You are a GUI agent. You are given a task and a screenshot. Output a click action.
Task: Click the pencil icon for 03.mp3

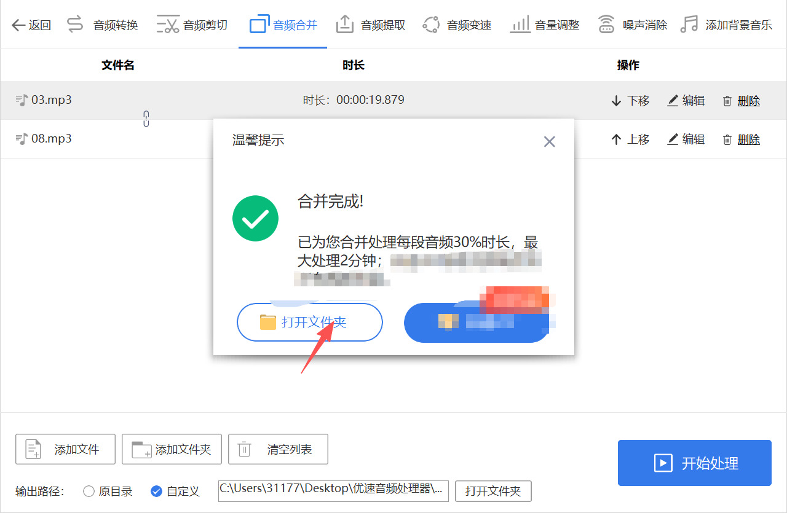click(673, 101)
